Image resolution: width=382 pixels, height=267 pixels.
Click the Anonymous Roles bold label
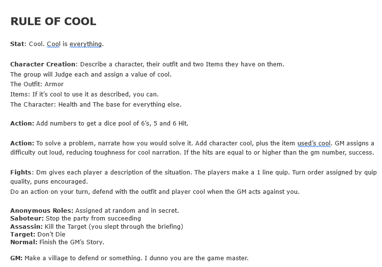[42, 211]
